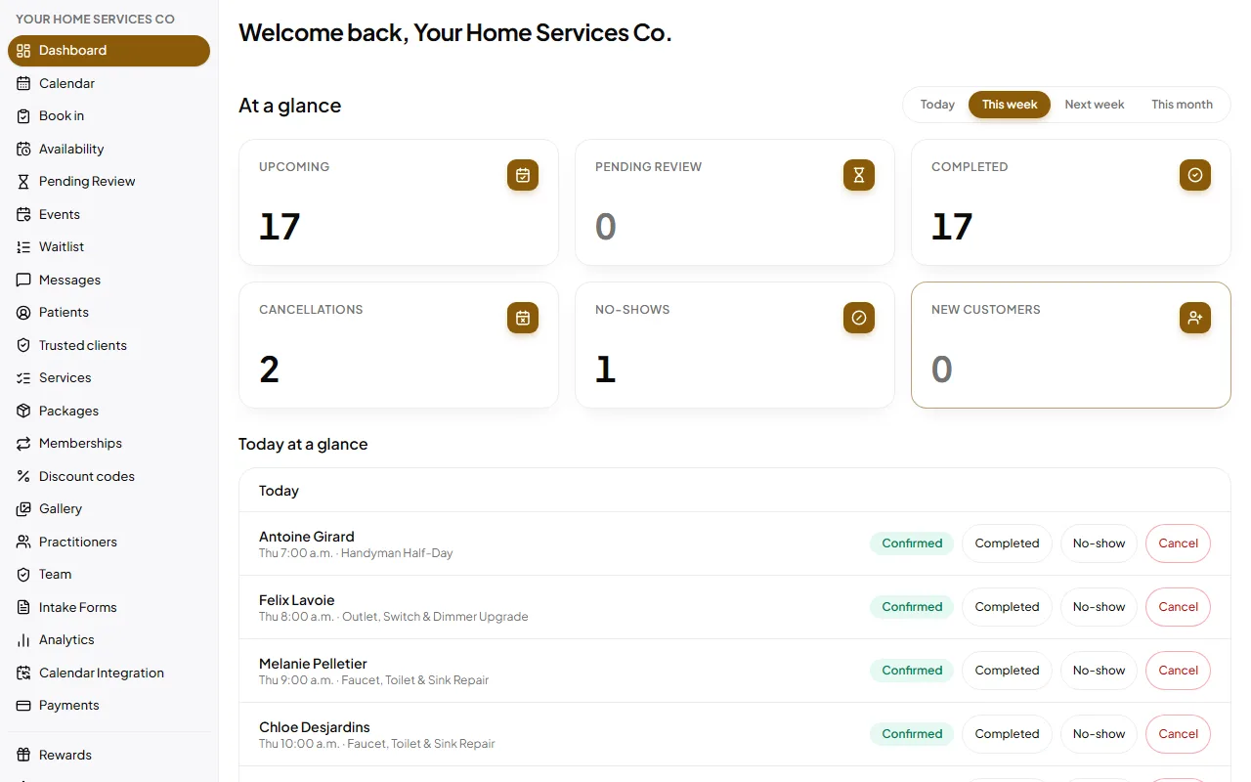Click the name Antoine Girard
Screen dimensions: 1251x782
point(307,537)
